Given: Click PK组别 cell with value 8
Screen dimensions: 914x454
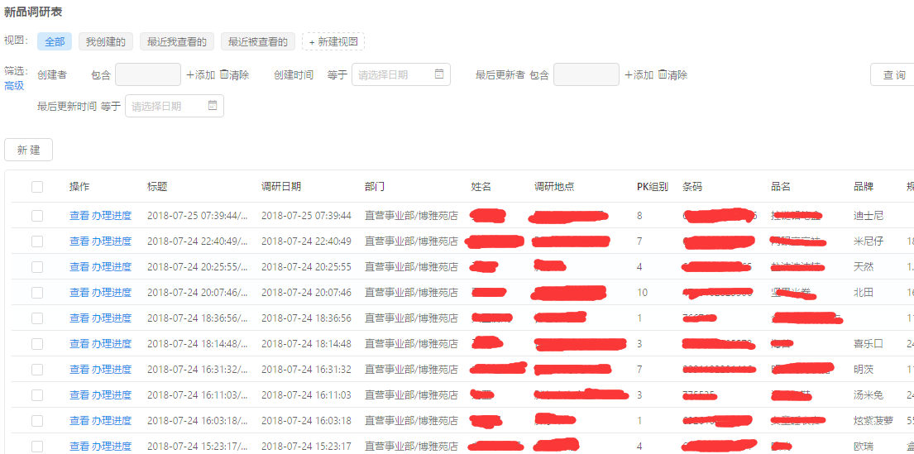Looking at the screenshot, I should click(x=640, y=216).
